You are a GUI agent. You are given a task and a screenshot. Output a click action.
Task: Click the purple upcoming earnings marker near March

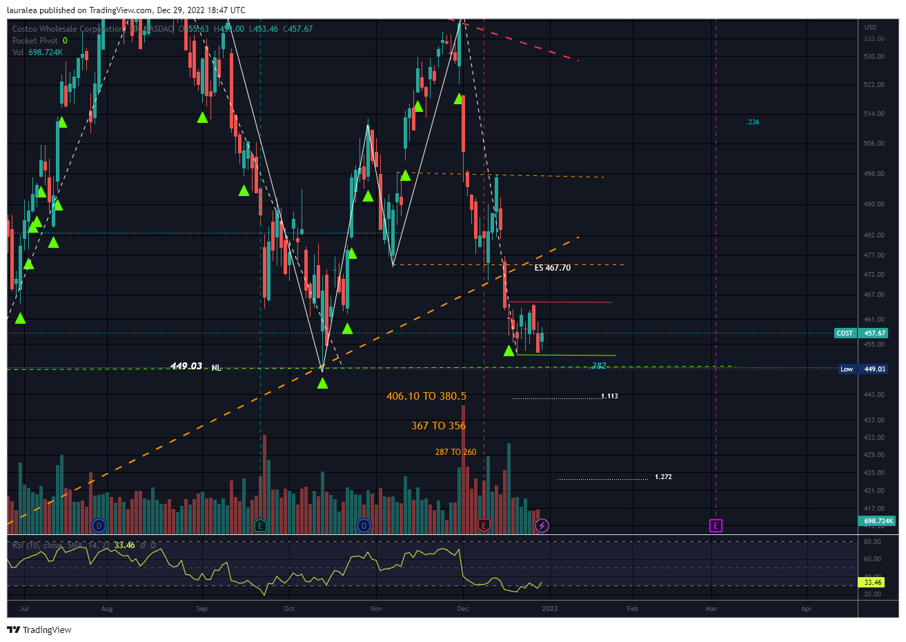tap(716, 526)
